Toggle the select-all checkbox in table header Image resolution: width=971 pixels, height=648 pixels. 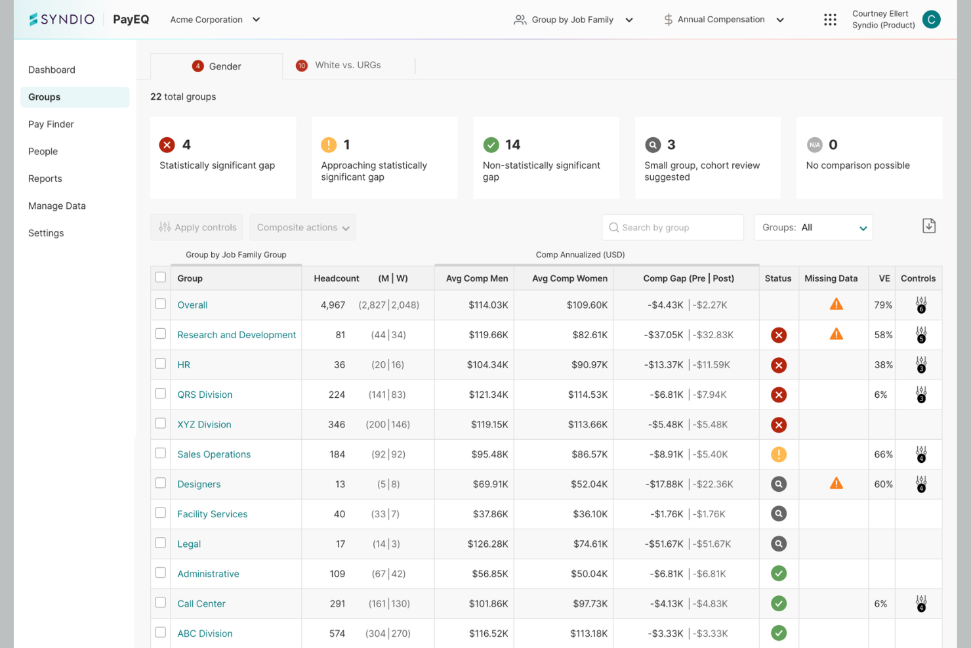click(161, 277)
